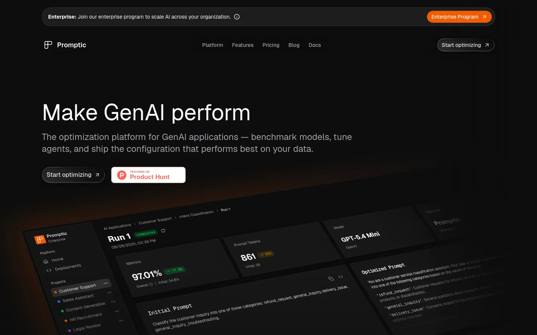Screen dimensions: 537x335
Task: Open more options for Sales Assistant project
Action: [110, 292]
